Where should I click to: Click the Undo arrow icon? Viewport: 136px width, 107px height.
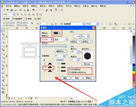(34, 10)
